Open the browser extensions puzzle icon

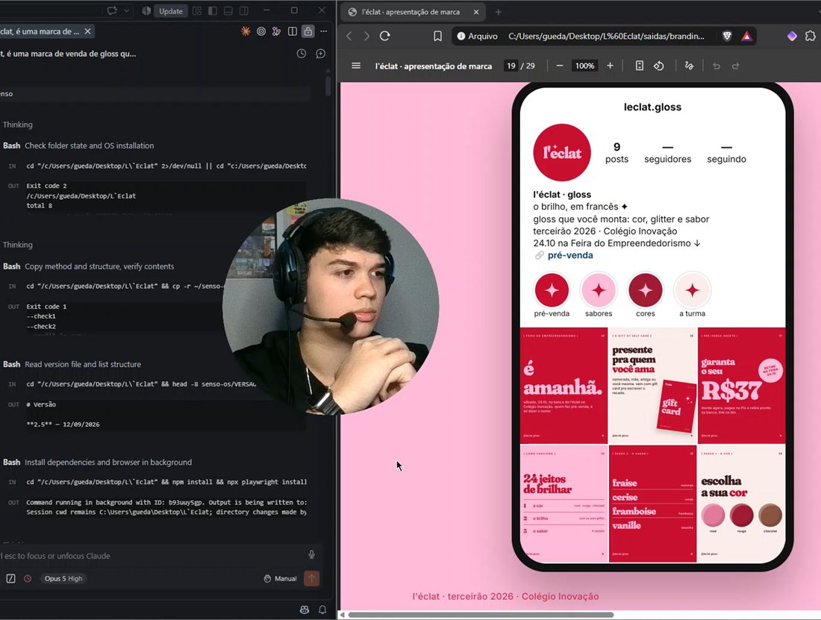tap(810, 36)
